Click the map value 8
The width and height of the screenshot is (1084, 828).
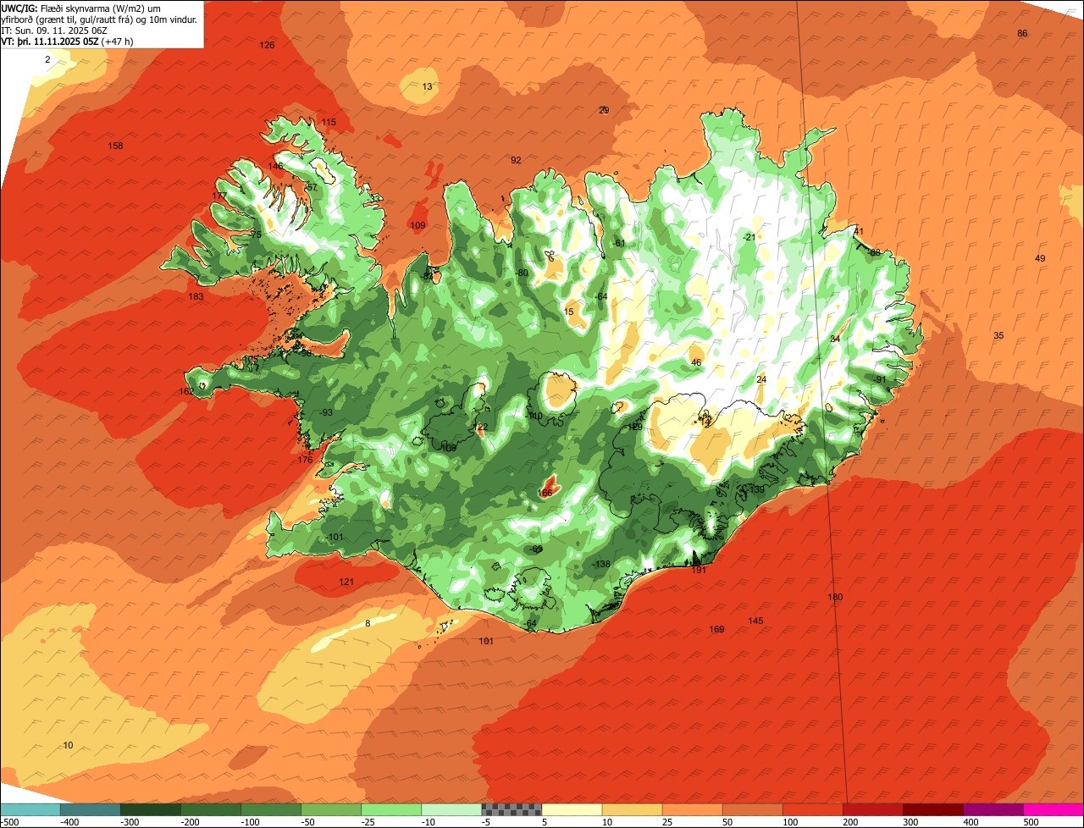tap(368, 623)
